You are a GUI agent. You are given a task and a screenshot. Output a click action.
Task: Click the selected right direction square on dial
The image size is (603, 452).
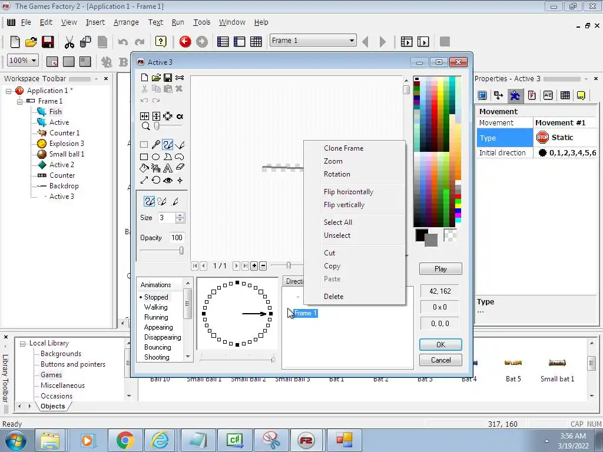pos(271,314)
